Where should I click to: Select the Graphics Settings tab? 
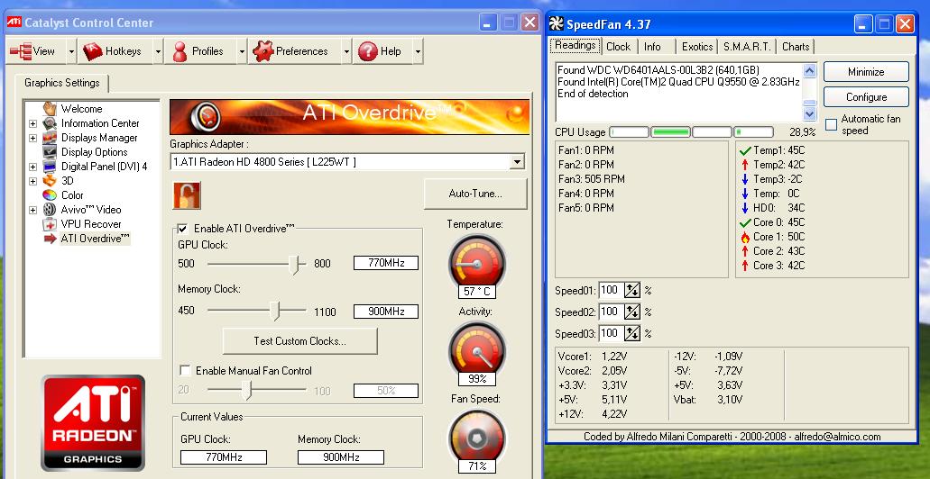(61, 83)
